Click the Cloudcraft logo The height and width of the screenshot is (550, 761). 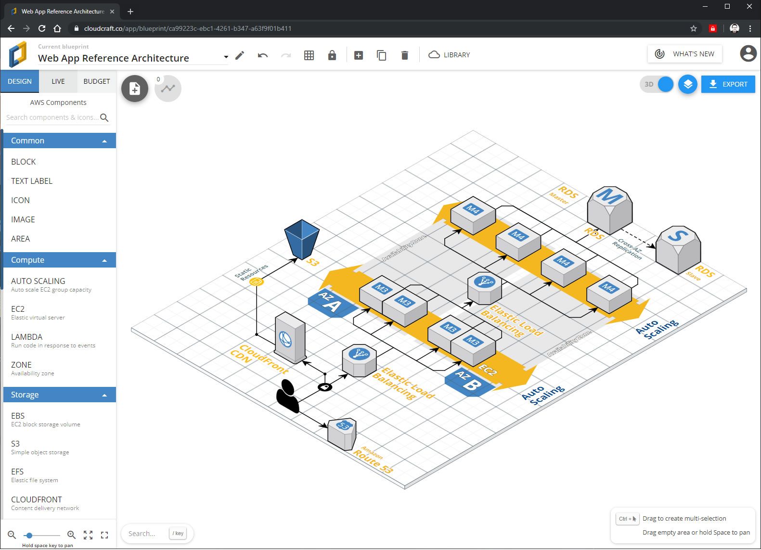pos(18,54)
